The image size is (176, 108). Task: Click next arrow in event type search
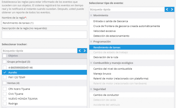point(172,9)
